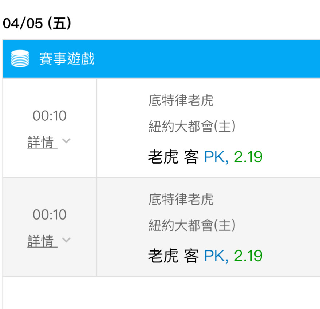
Task: Open 詳情 link in the white first row
Action: click(43, 142)
